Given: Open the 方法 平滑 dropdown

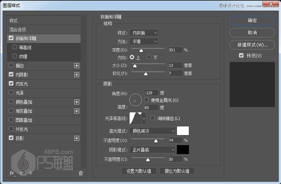Looking at the screenshot, I should (x=144, y=42).
